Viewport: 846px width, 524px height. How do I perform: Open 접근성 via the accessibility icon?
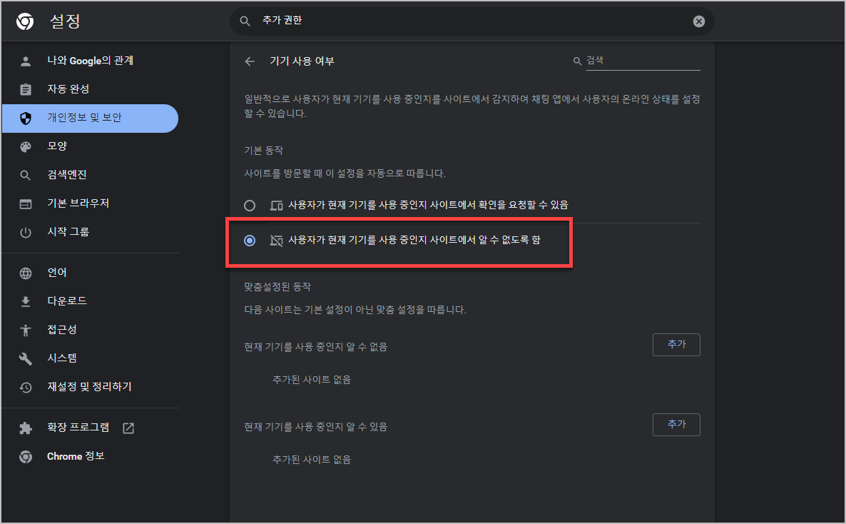pos(26,329)
